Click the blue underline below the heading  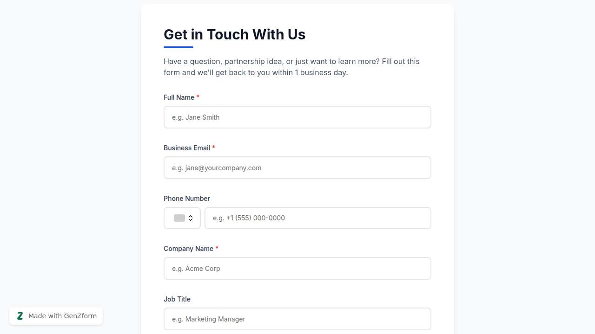pos(178,46)
